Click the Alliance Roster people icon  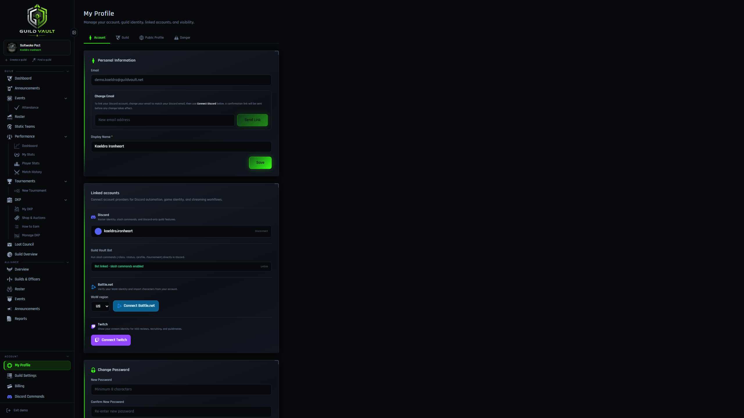coord(10,289)
